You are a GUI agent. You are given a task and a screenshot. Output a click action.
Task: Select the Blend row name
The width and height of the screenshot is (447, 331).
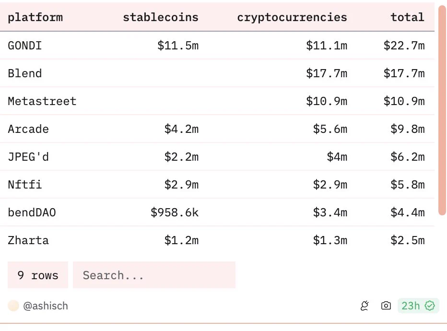click(x=25, y=73)
